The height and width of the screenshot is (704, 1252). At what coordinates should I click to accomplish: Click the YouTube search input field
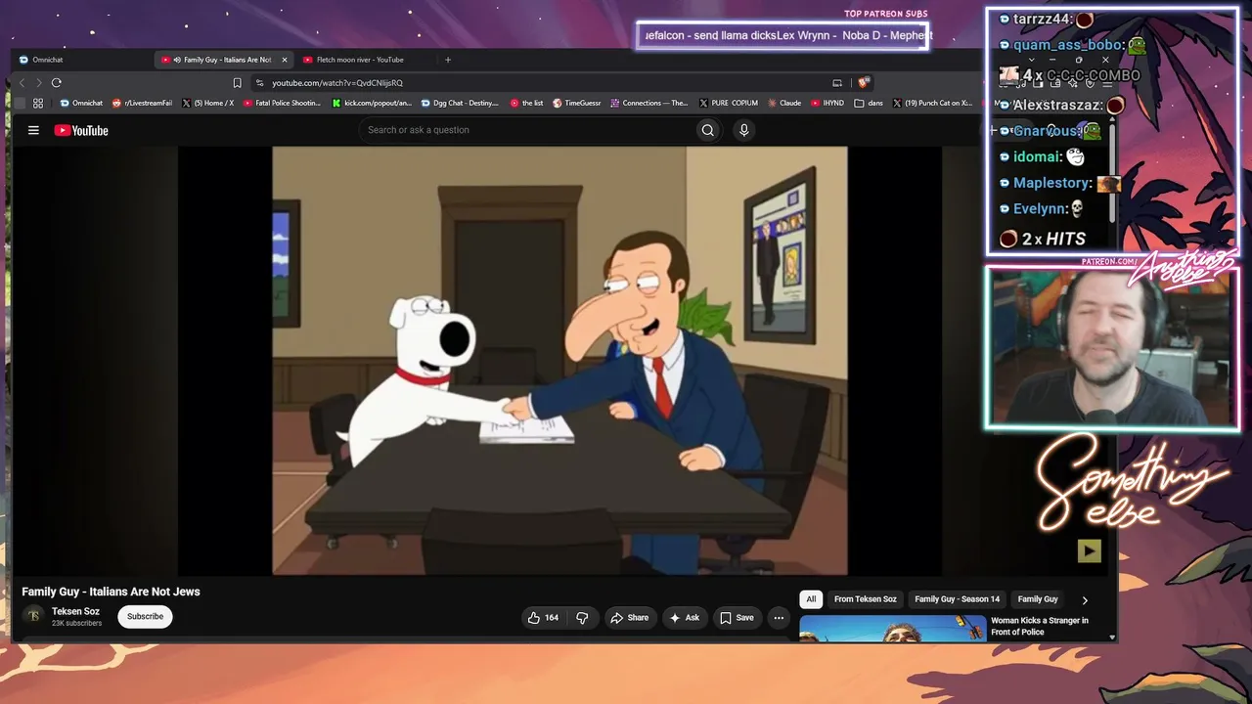click(x=528, y=130)
